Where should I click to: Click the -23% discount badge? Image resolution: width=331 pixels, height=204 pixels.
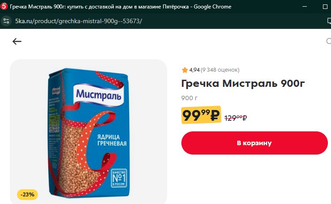tap(27, 195)
